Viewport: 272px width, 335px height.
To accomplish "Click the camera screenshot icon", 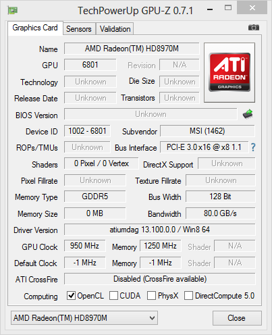I will coord(254,28).
